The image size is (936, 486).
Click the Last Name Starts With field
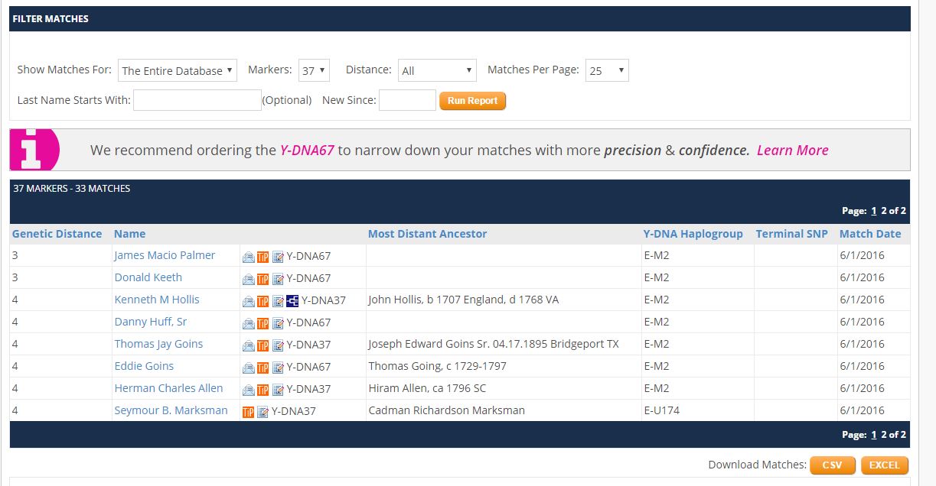197,100
